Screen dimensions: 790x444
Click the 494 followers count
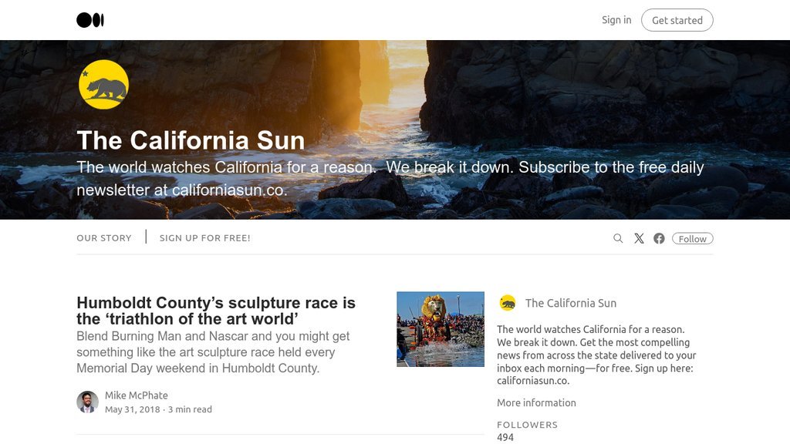[505, 438]
